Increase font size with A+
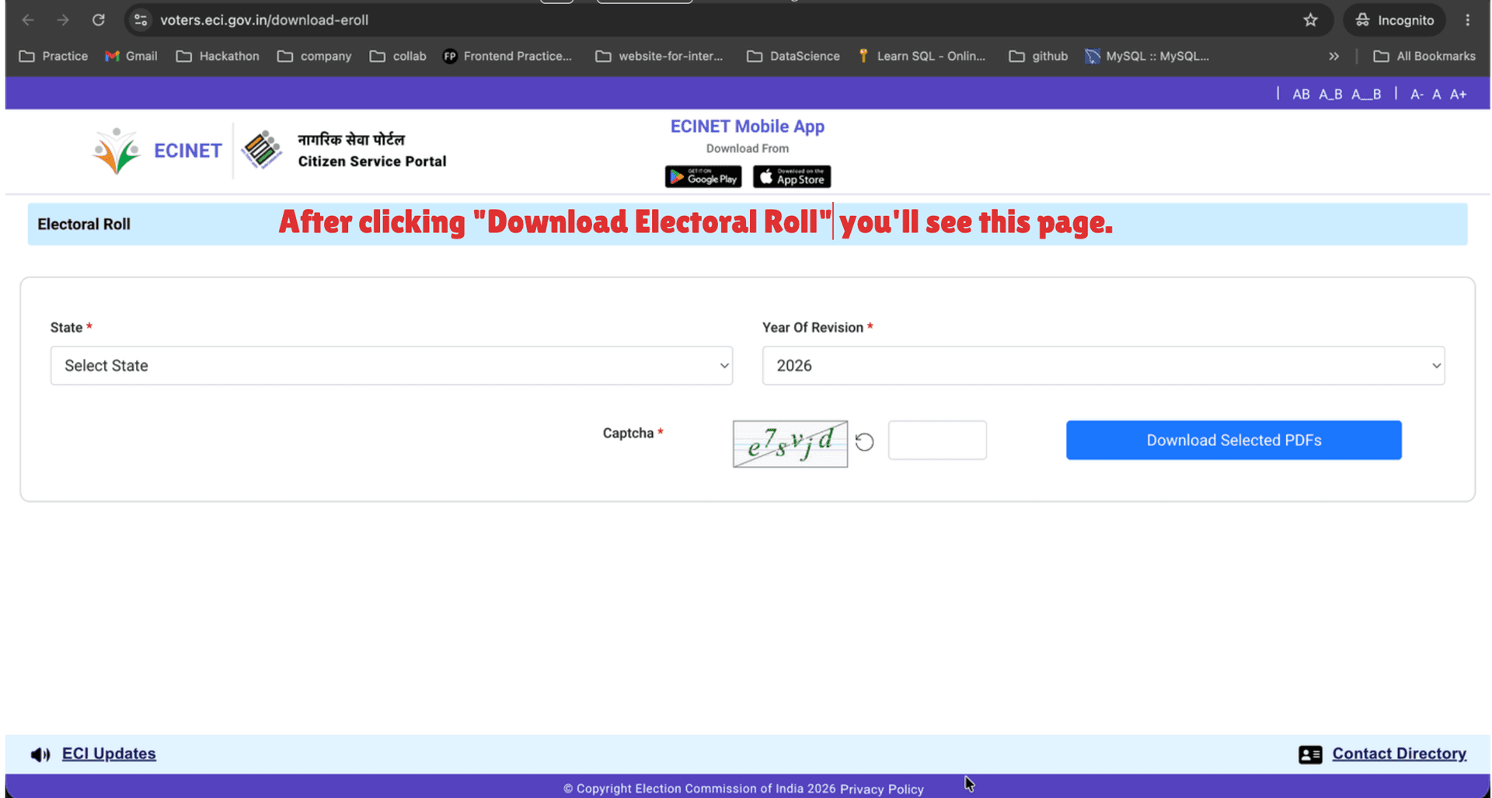1492x798 pixels. 1459,94
